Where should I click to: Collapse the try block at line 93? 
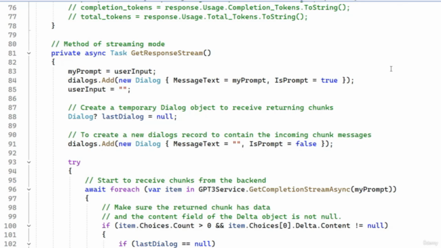(29, 163)
